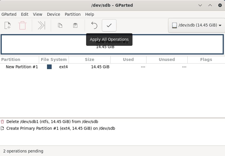Open the Device menu
Image resolution: width=225 pixels, height=156 pixels.
(x=53, y=14)
